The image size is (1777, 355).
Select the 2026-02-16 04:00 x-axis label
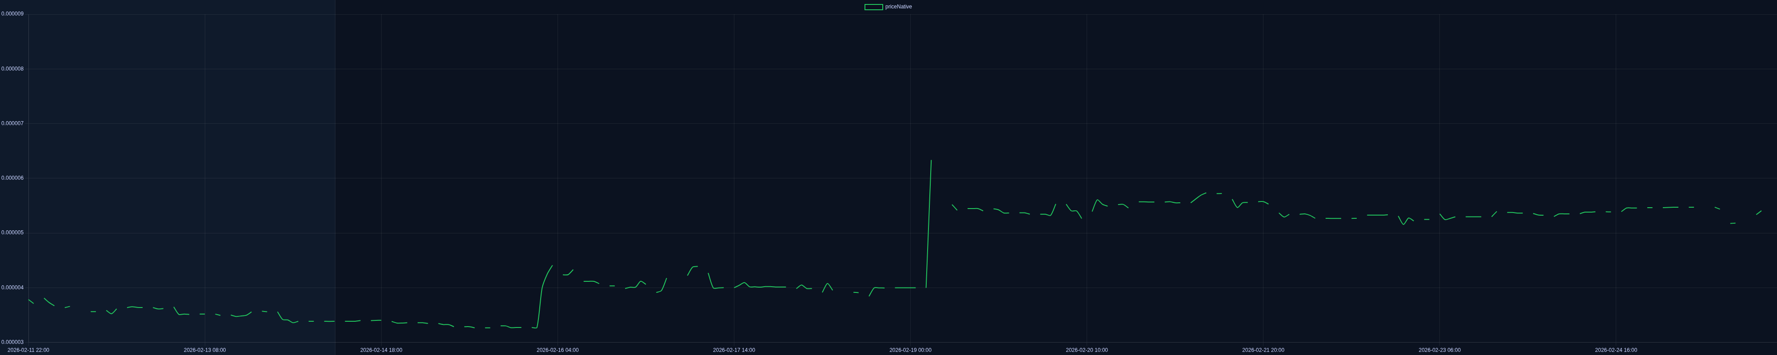[558, 350]
